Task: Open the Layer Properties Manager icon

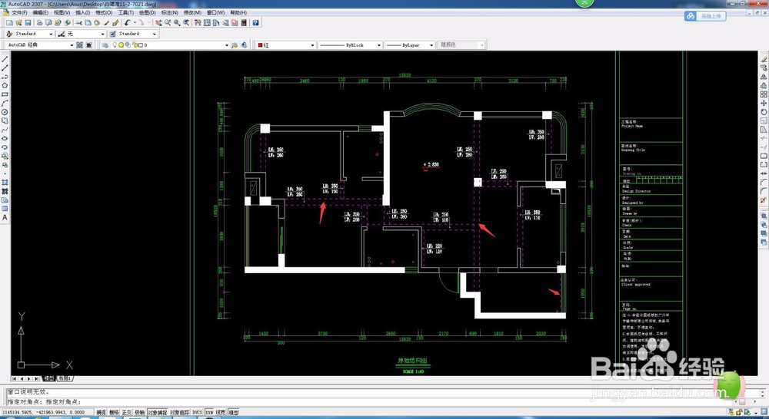Action: point(105,45)
